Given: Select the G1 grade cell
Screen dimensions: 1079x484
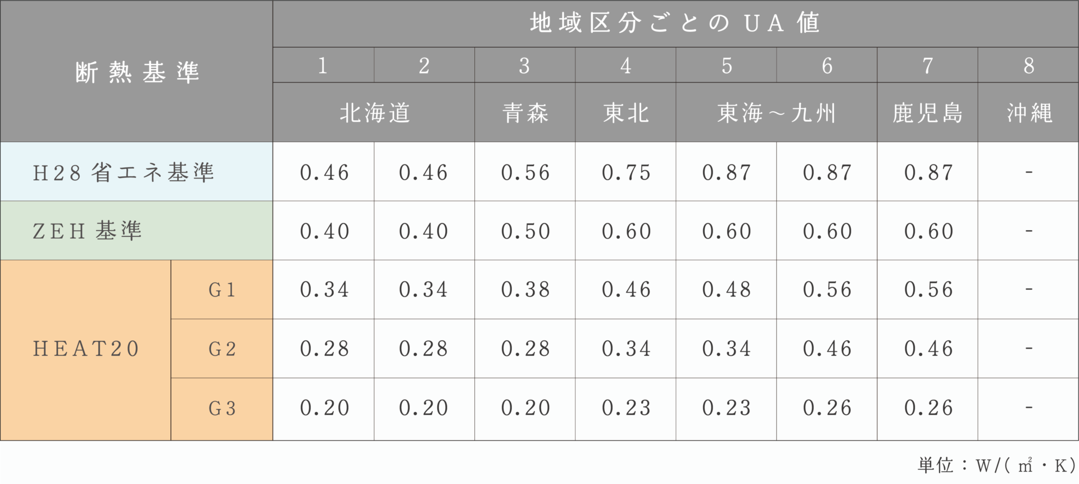Looking at the screenshot, I should coord(222,290).
